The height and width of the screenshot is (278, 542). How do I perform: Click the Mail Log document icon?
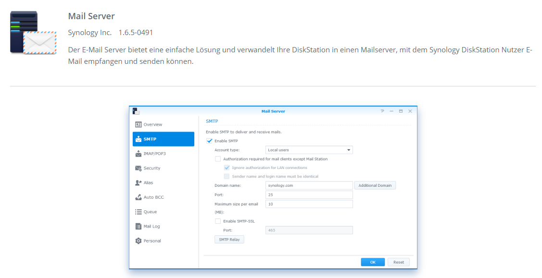coord(139,226)
